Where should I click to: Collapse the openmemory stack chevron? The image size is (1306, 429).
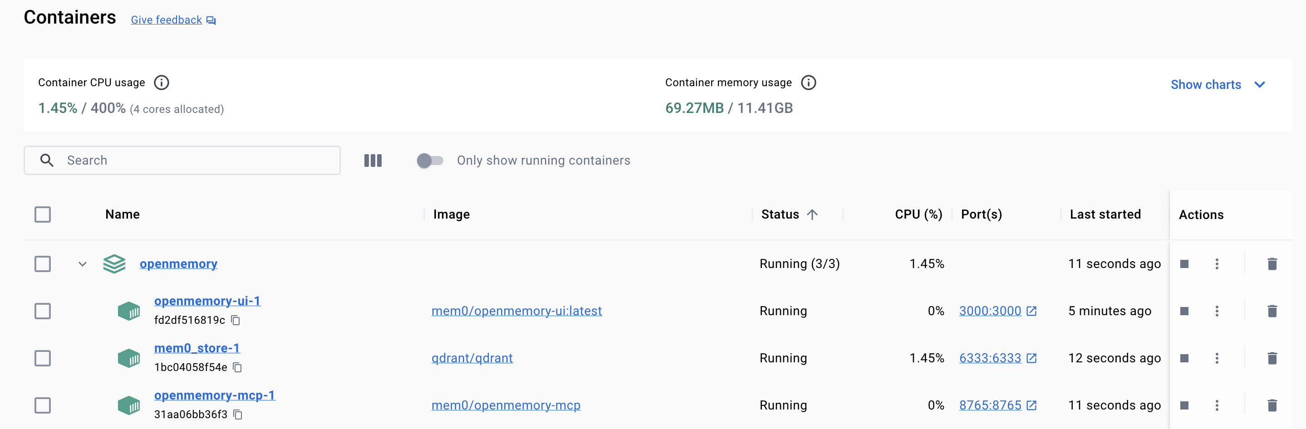click(83, 264)
